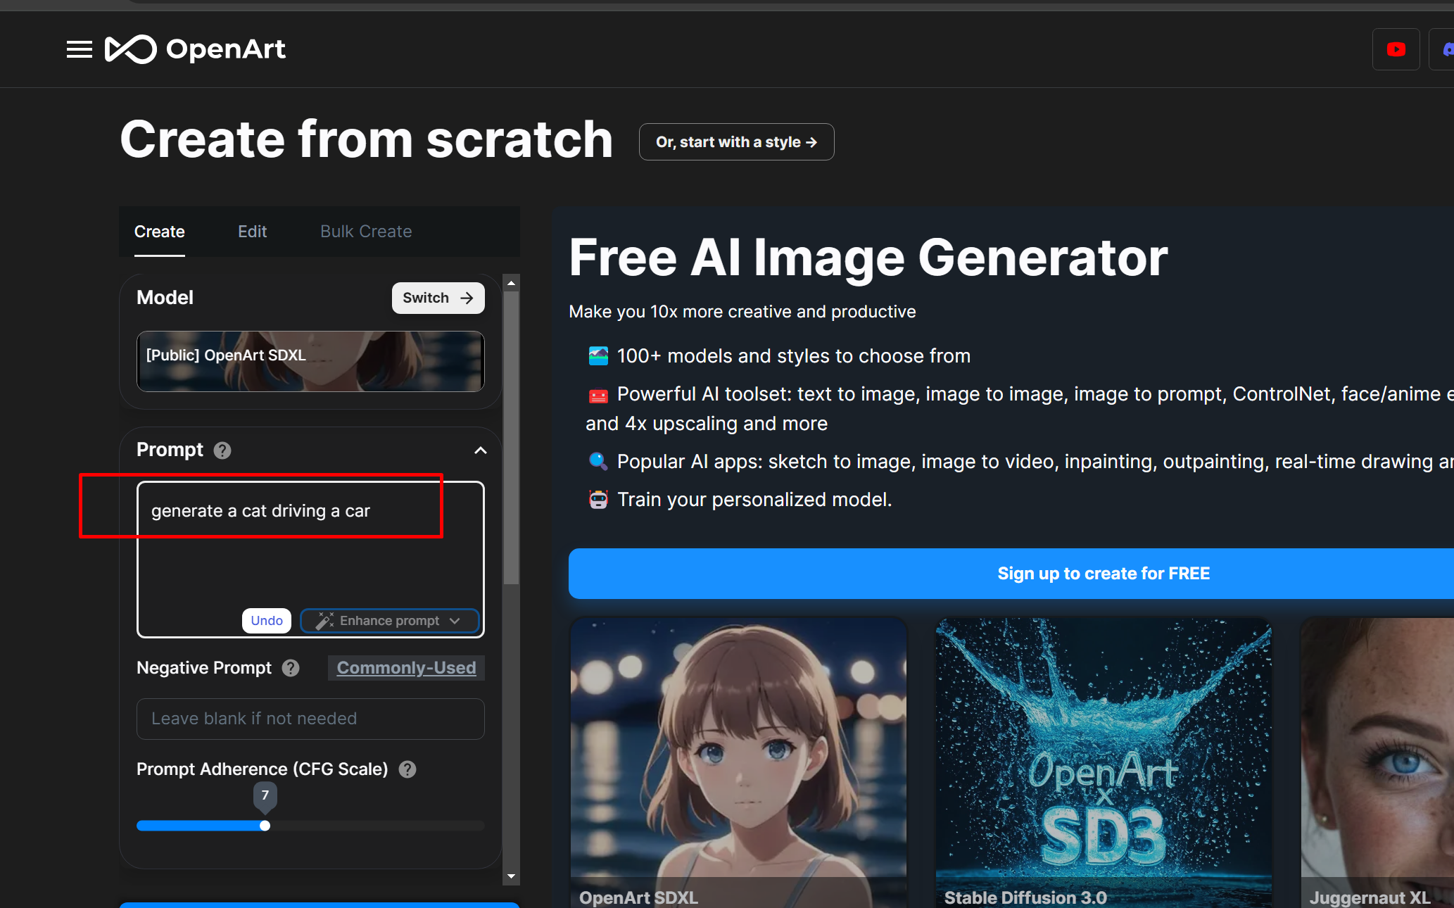Click the magic wand Enhance icon
Image resolution: width=1454 pixels, height=908 pixels.
(324, 621)
